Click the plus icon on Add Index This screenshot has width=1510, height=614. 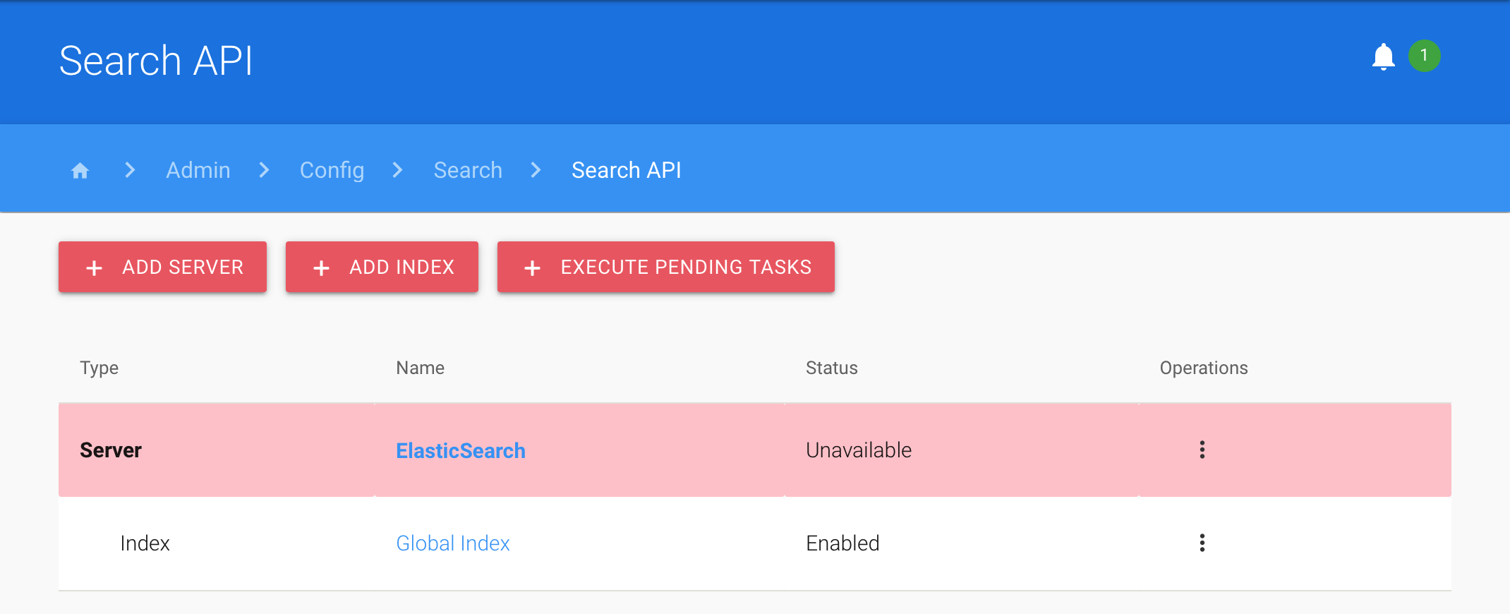point(321,268)
